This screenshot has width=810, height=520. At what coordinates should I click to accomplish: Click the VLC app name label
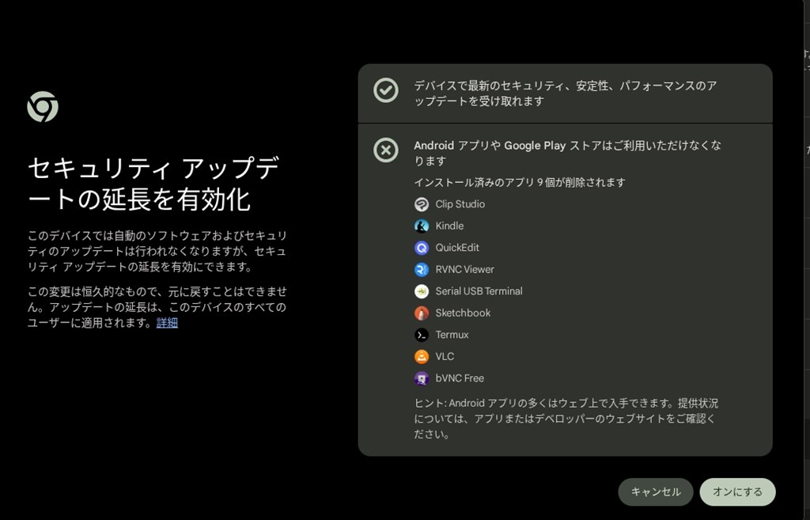coord(445,356)
